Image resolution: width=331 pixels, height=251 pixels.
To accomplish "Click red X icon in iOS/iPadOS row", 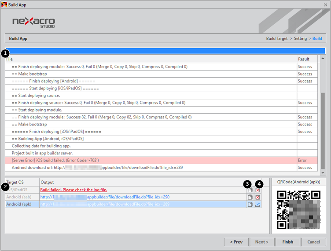I will pos(258,190).
